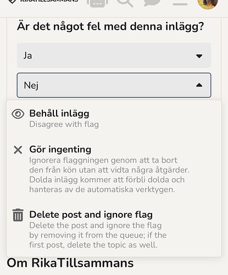Image resolution: width=228 pixels, height=275 pixels.
Task: Go to RikaTillsammans home via header logo
Action: [x=43, y=2]
